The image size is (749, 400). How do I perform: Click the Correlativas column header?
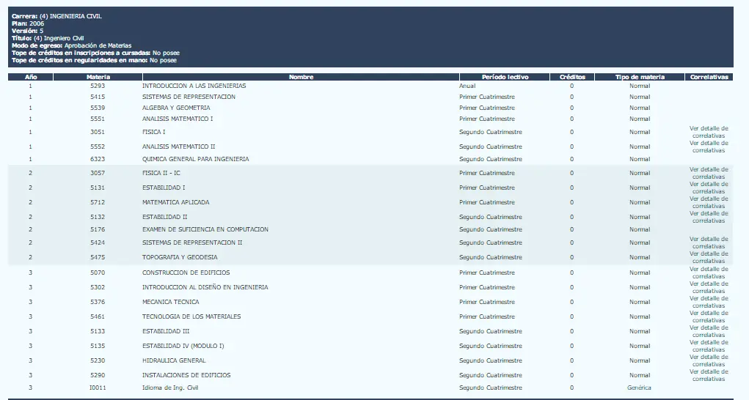click(x=709, y=77)
